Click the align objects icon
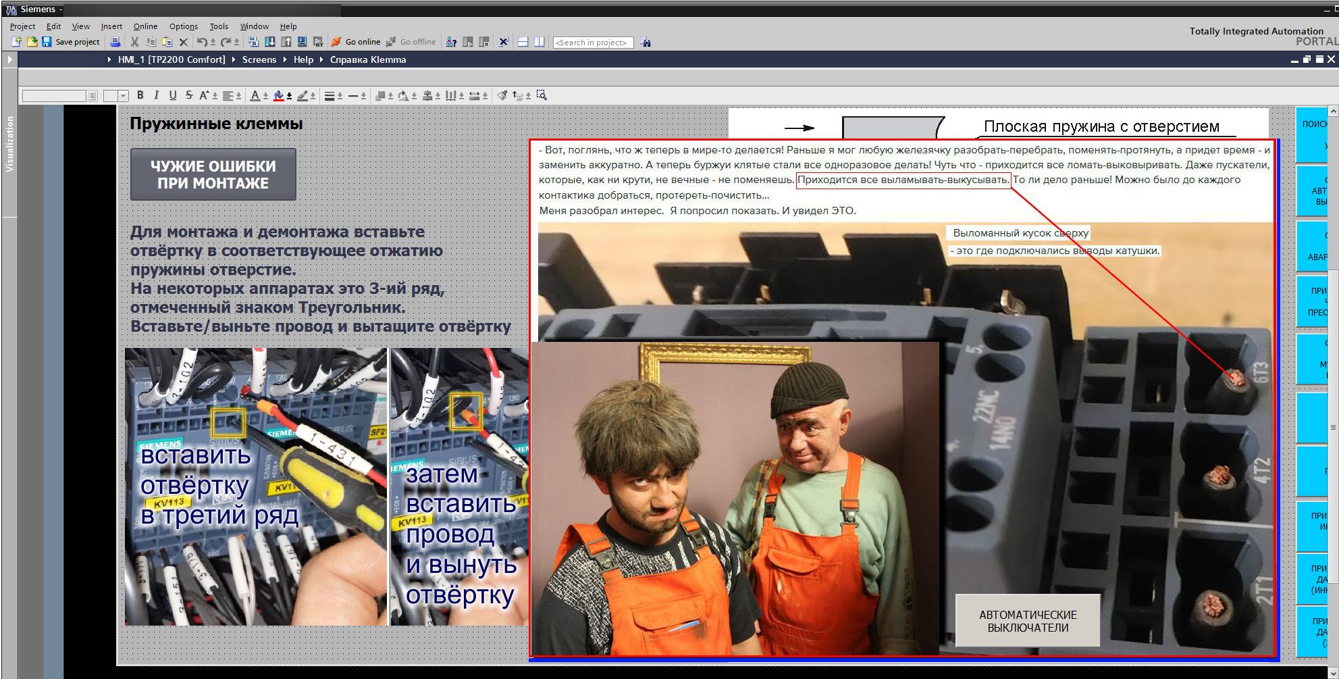 427,95
